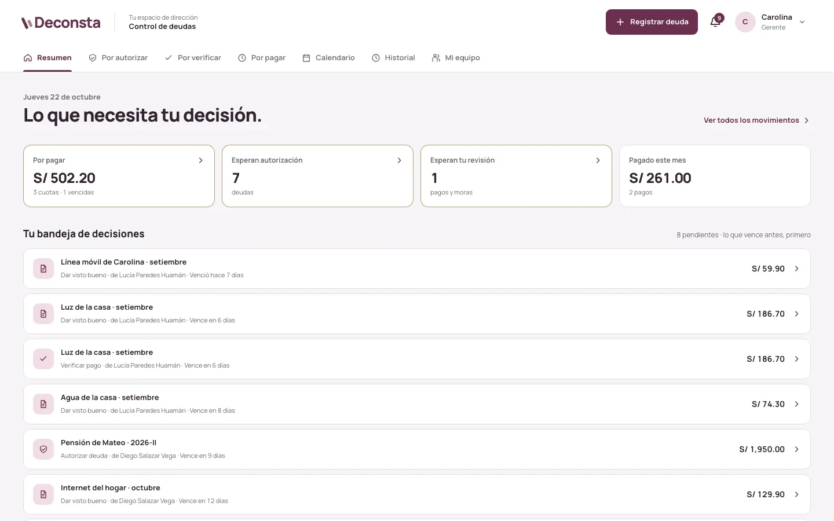This screenshot has height=521, width=834.
Task: Click the calendar icon beside Calendario
Action: pyautogui.click(x=306, y=58)
